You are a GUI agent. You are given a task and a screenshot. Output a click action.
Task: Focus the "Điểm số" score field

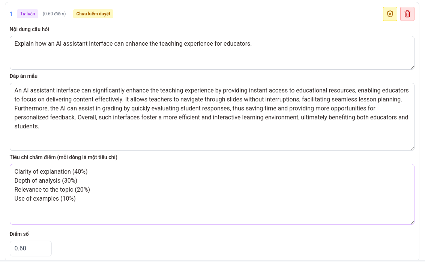pos(31,249)
